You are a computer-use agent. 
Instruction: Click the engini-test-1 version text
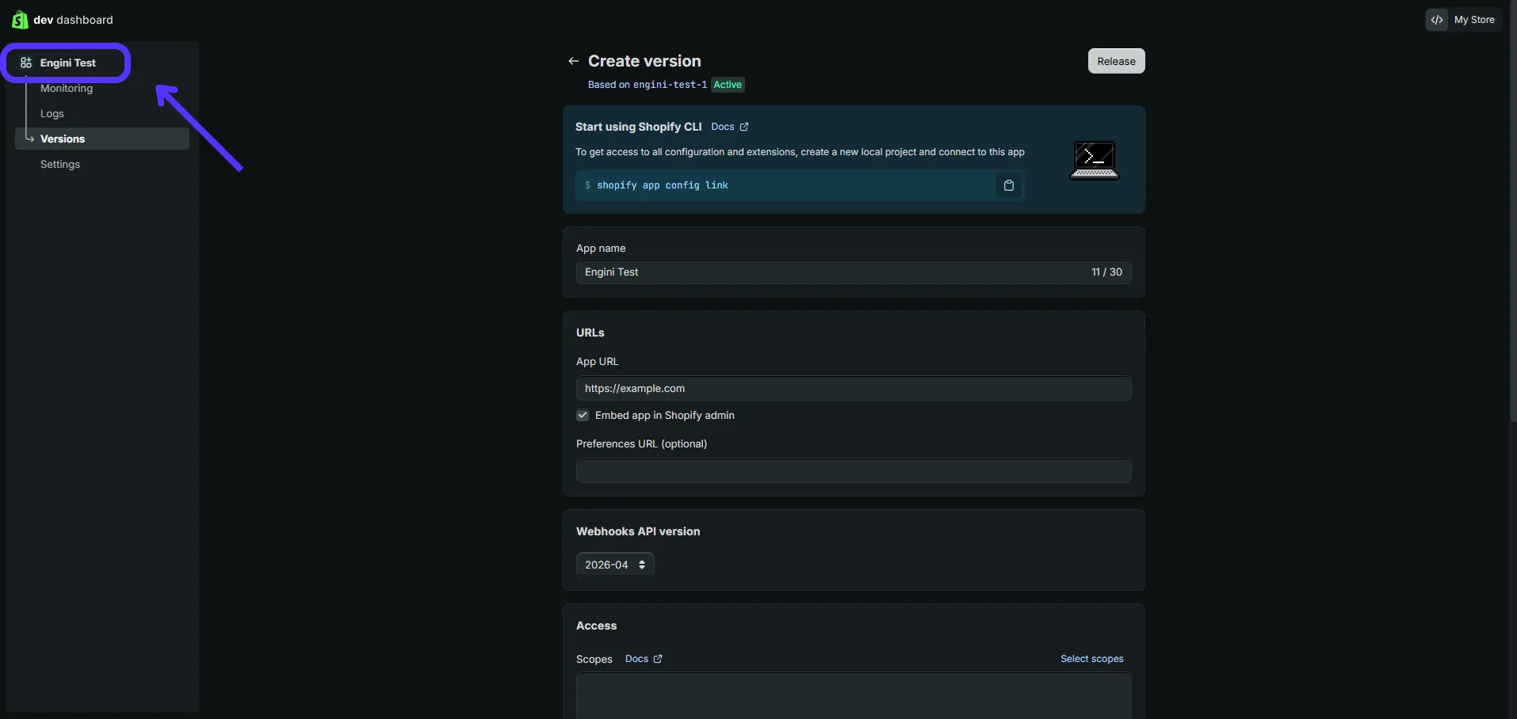(670, 85)
